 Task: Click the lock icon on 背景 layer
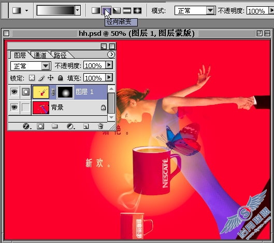pyautogui.click(x=103, y=107)
